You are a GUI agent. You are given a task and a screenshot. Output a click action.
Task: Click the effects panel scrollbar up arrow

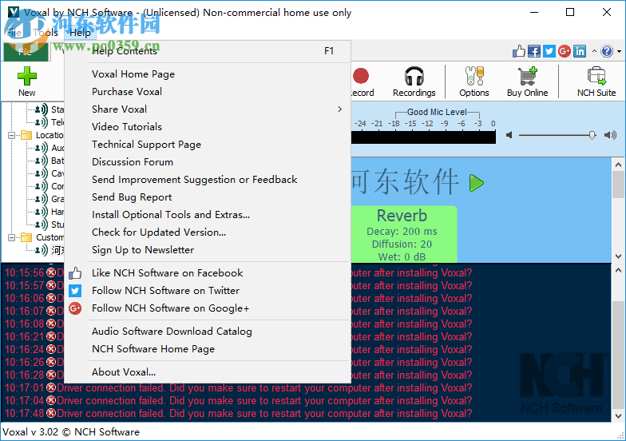pyautogui.click(x=618, y=165)
